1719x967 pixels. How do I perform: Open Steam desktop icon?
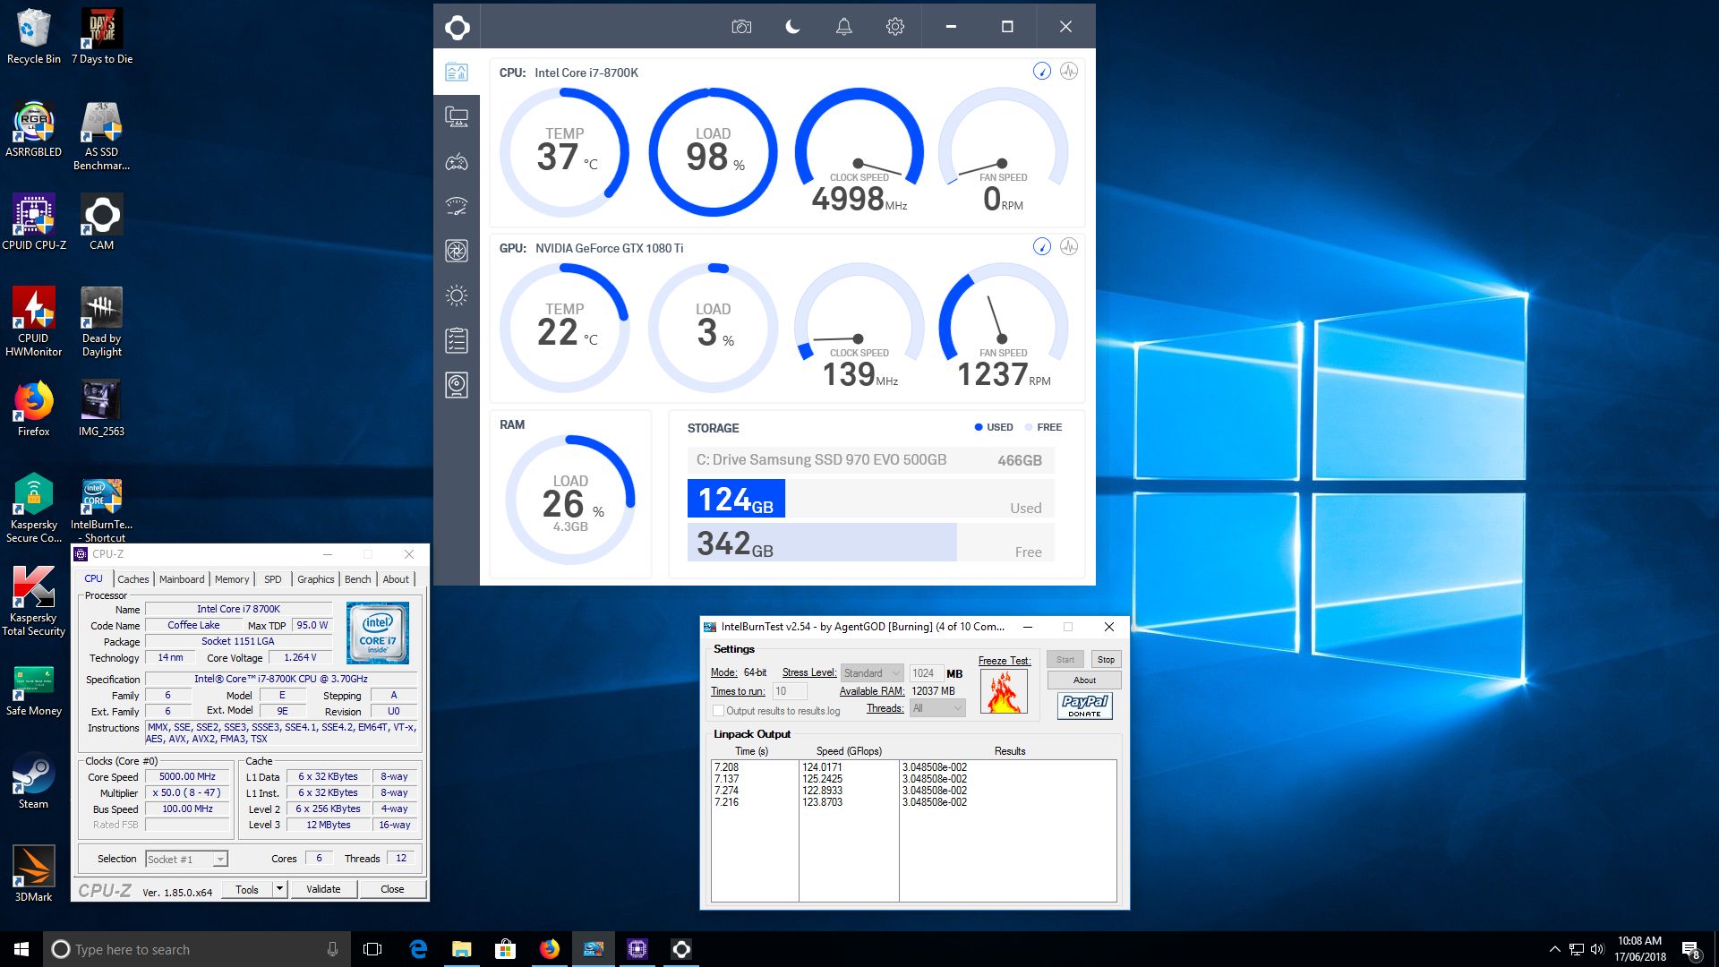34,782
